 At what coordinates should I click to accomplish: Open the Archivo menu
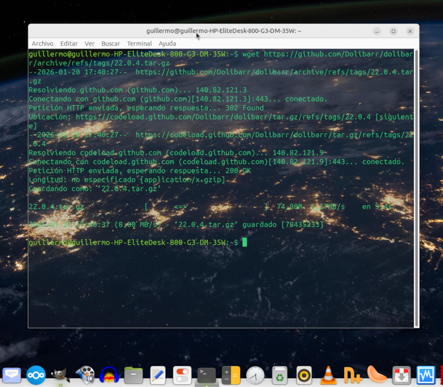tap(42, 43)
